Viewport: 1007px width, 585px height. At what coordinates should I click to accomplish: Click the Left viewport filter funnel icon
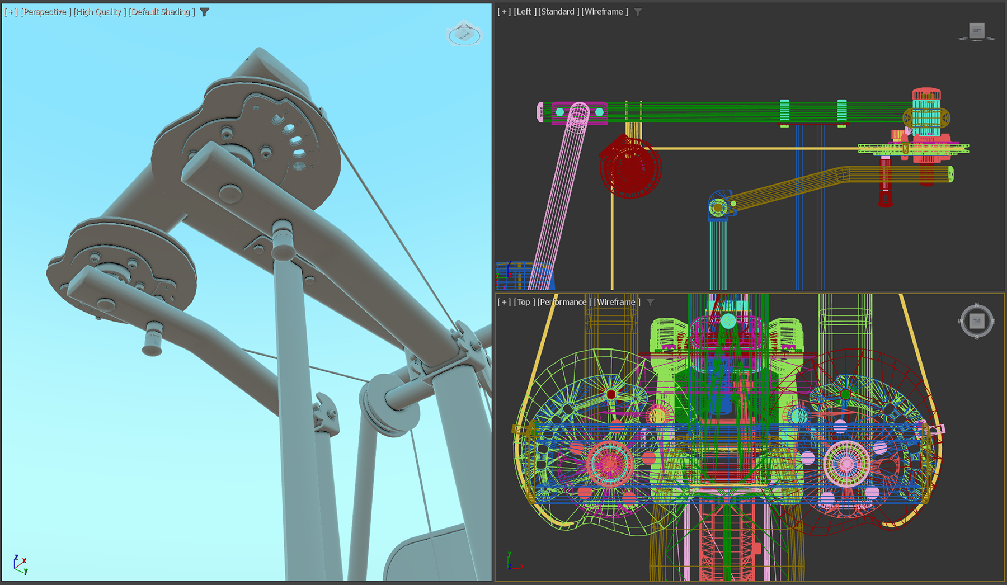pyautogui.click(x=638, y=12)
